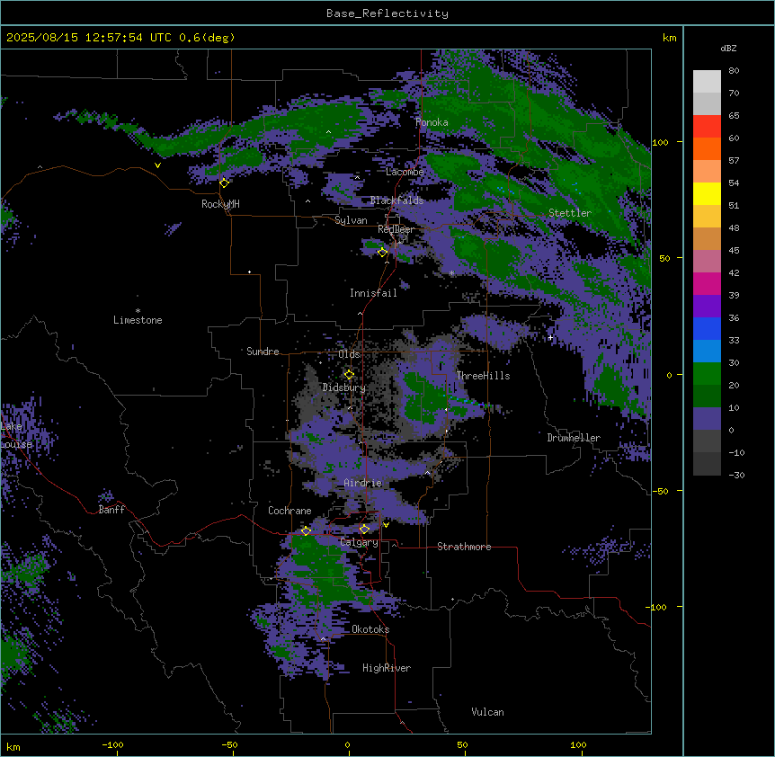
Task: Click the violet 39 band in the legend
Action: (707, 307)
